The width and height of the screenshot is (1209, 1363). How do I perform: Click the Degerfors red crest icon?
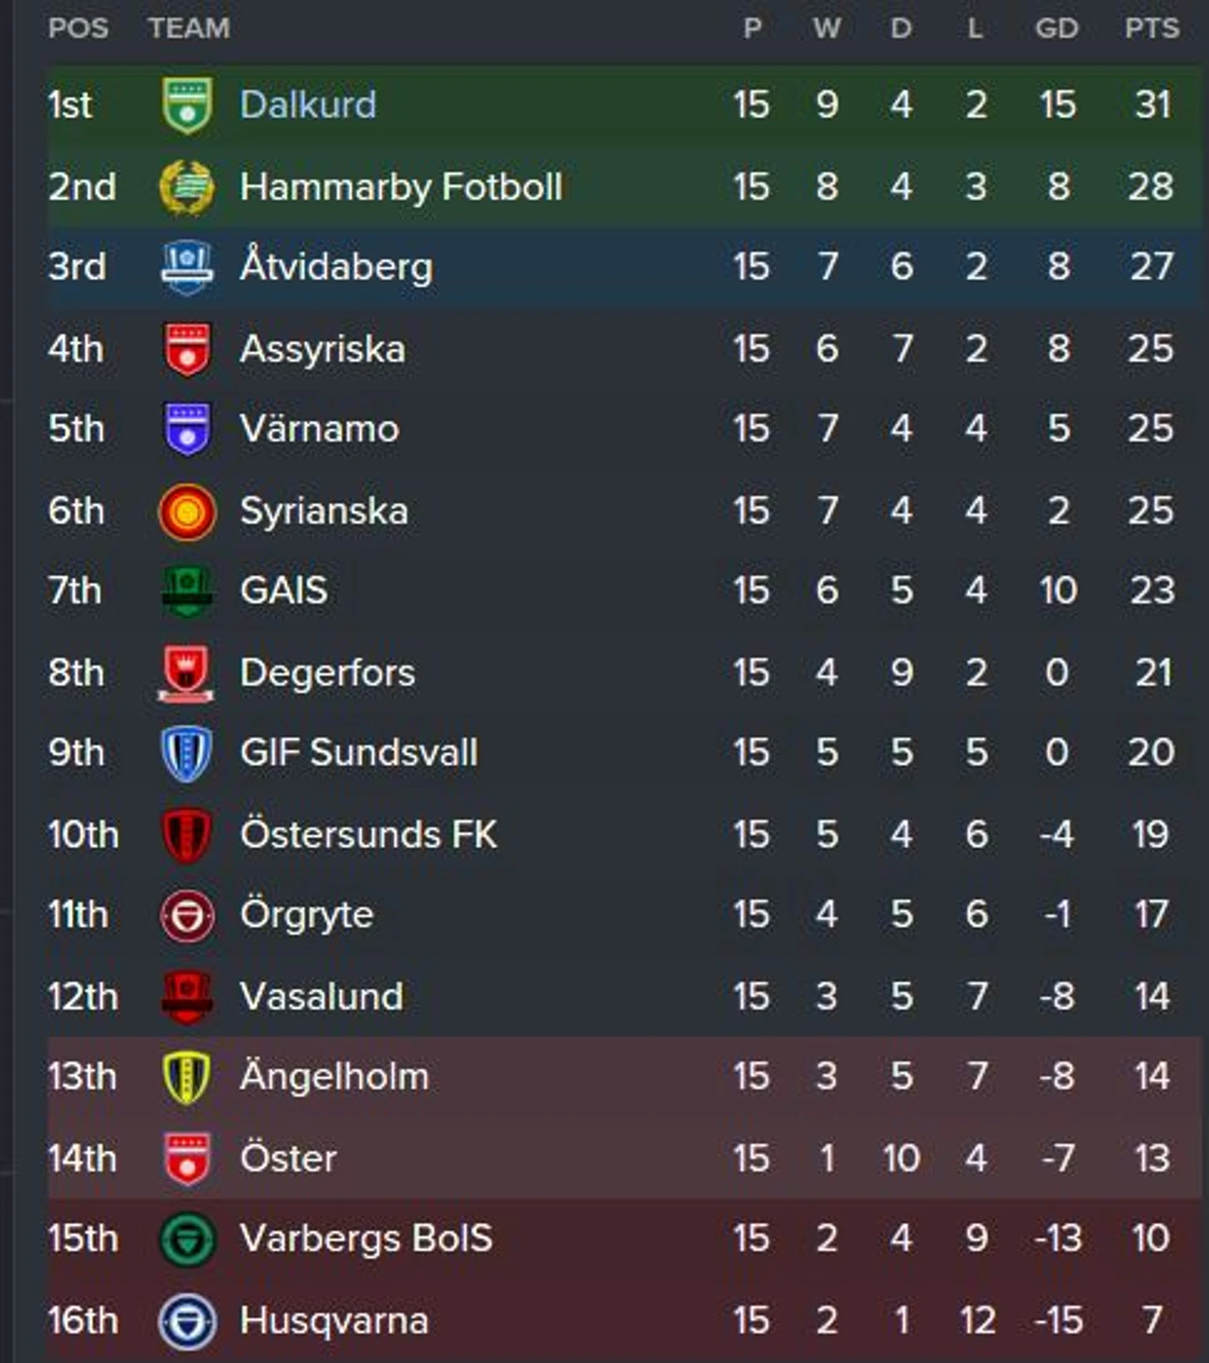coord(187,673)
